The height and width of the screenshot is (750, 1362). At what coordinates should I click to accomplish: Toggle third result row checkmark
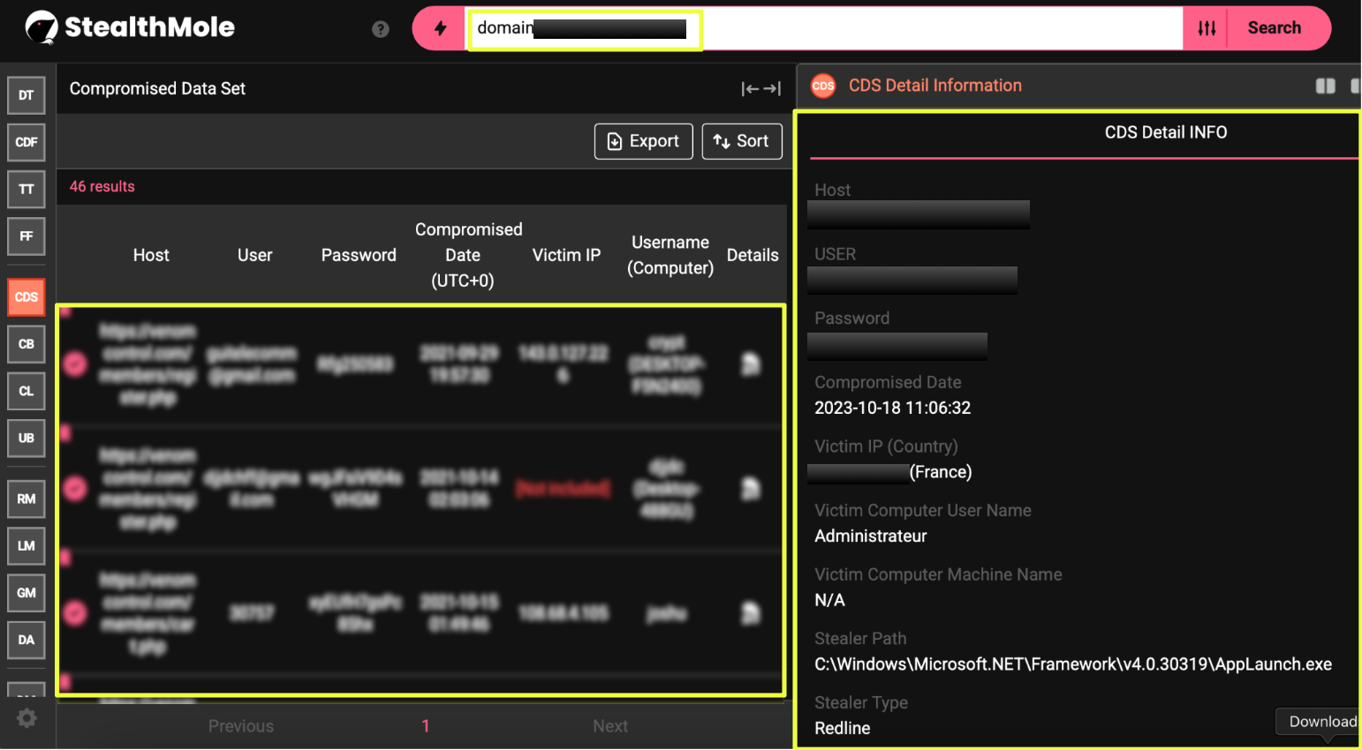pos(76,612)
